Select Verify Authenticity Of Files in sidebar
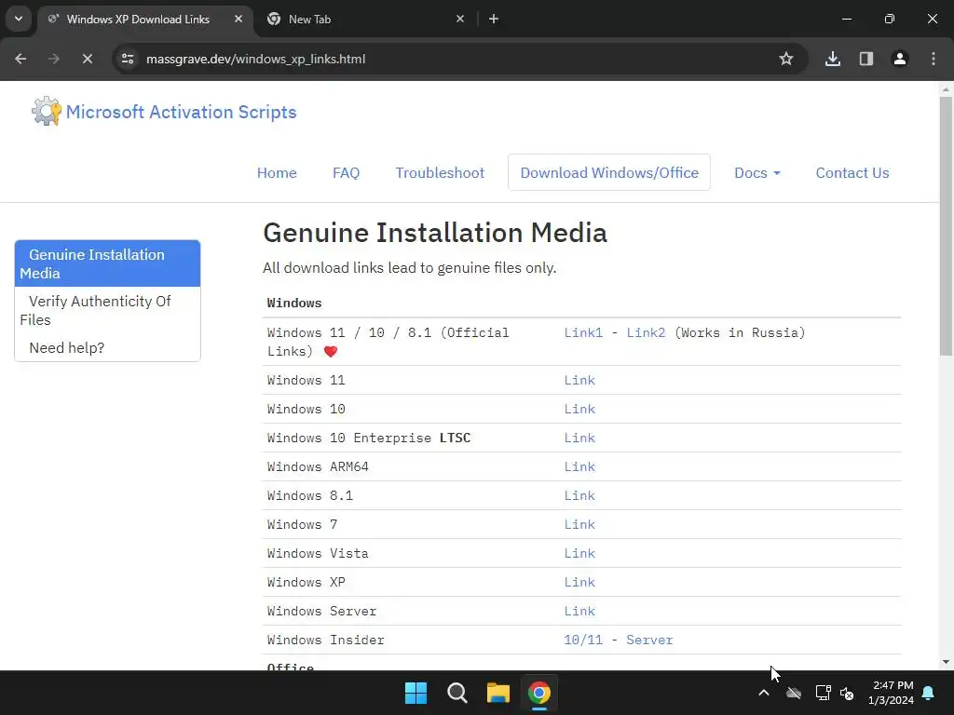Viewport: 954px width, 715px height. tap(107, 310)
